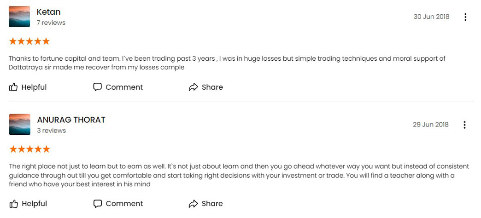
Task: Open ANURAG THORAT reviewer name link
Action: tap(71, 120)
